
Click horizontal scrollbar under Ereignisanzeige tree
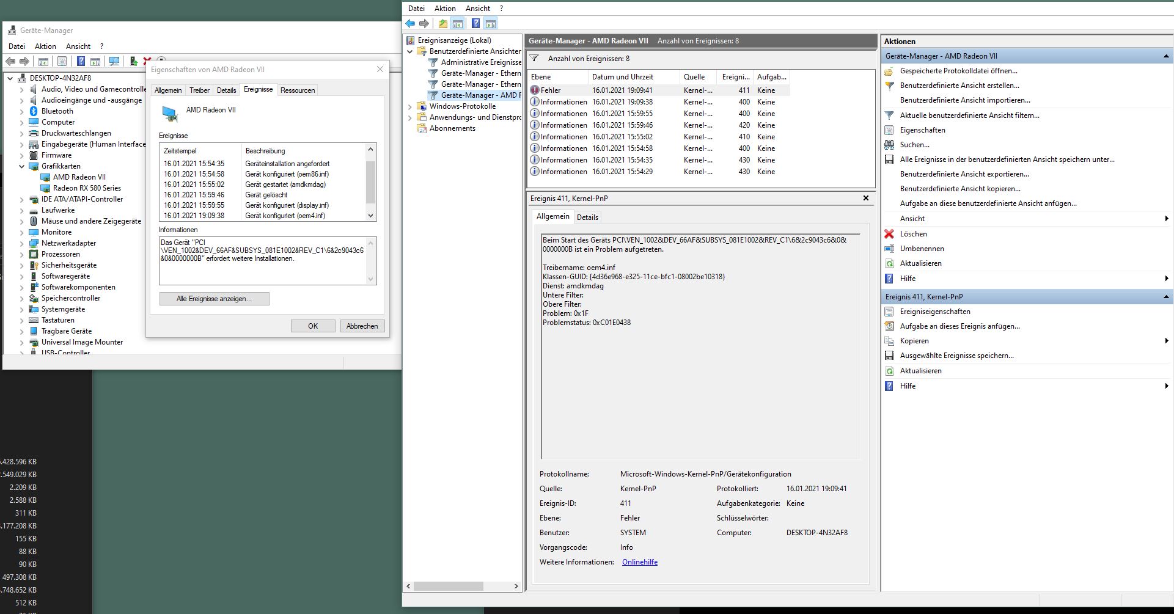click(x=463, y=586)
